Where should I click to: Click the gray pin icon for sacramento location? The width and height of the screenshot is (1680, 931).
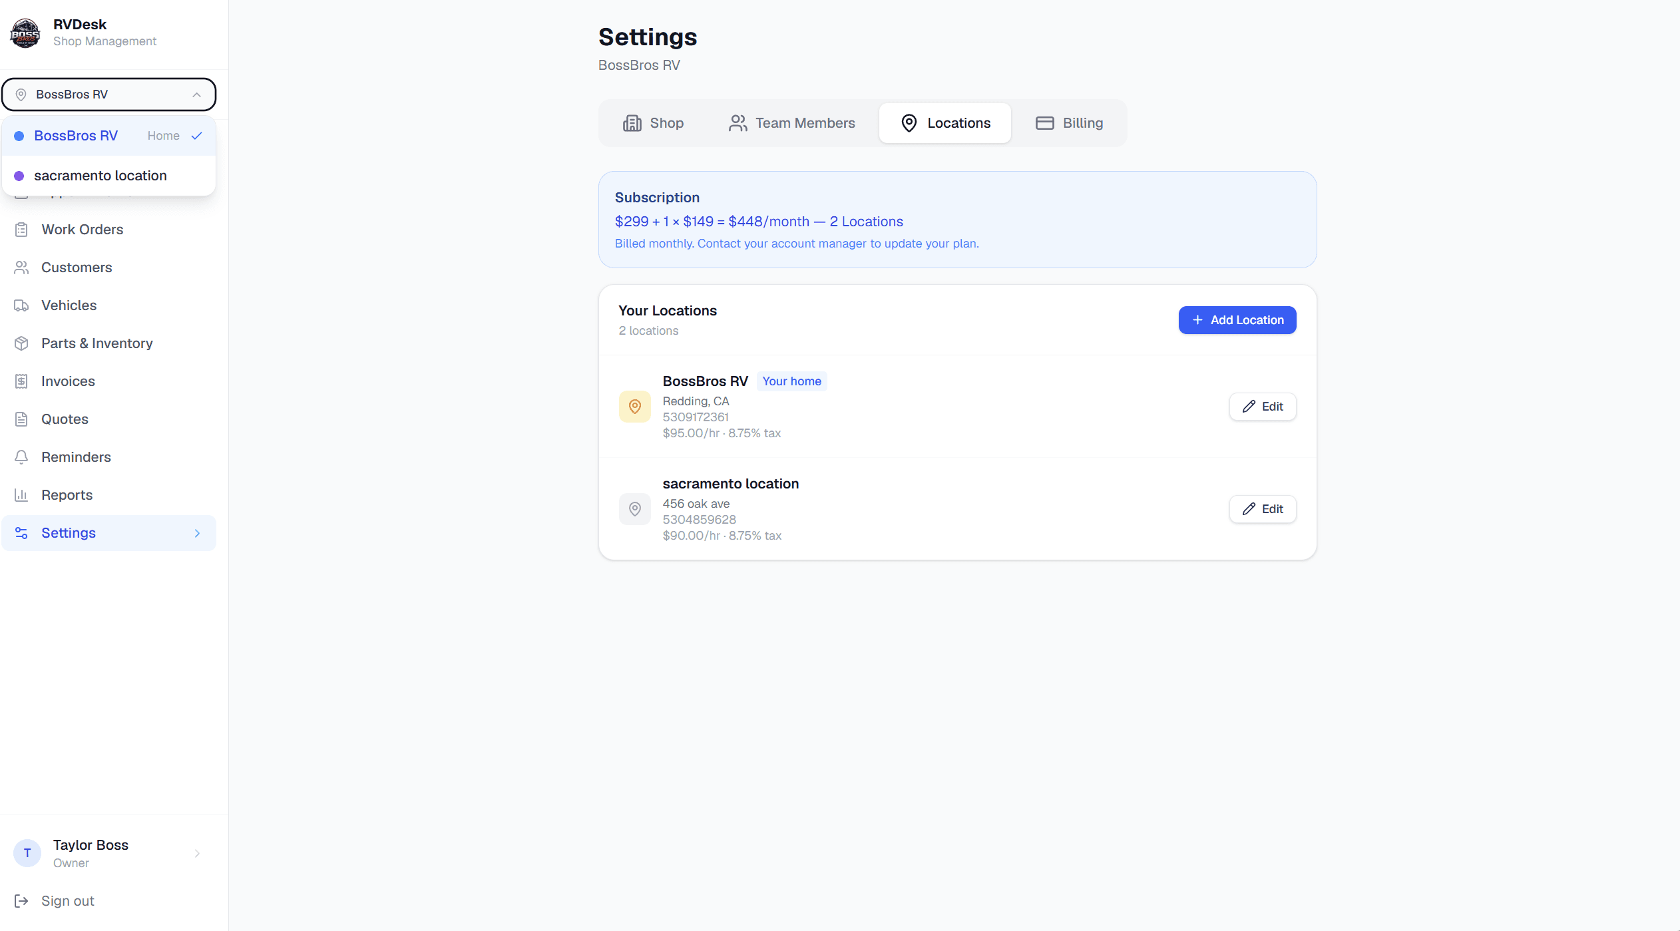click(635, 509)
